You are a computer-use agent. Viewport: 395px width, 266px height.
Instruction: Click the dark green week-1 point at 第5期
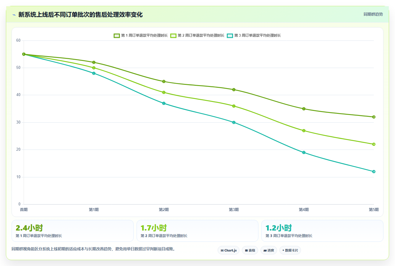pos(374,117)
